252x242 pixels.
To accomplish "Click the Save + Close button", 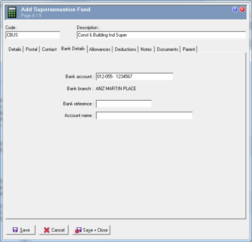I will pos(92,230).
